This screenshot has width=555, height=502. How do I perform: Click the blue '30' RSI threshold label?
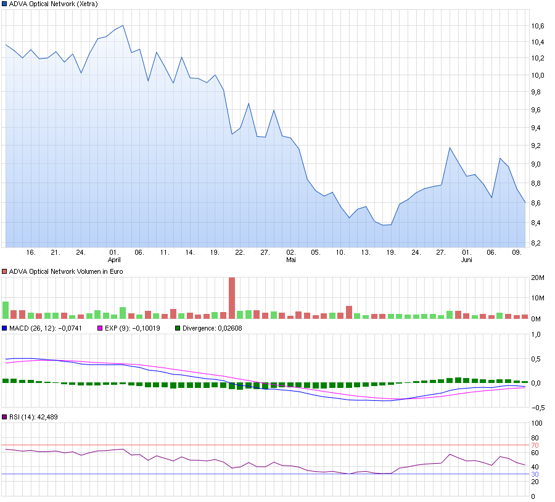[535, 474]
